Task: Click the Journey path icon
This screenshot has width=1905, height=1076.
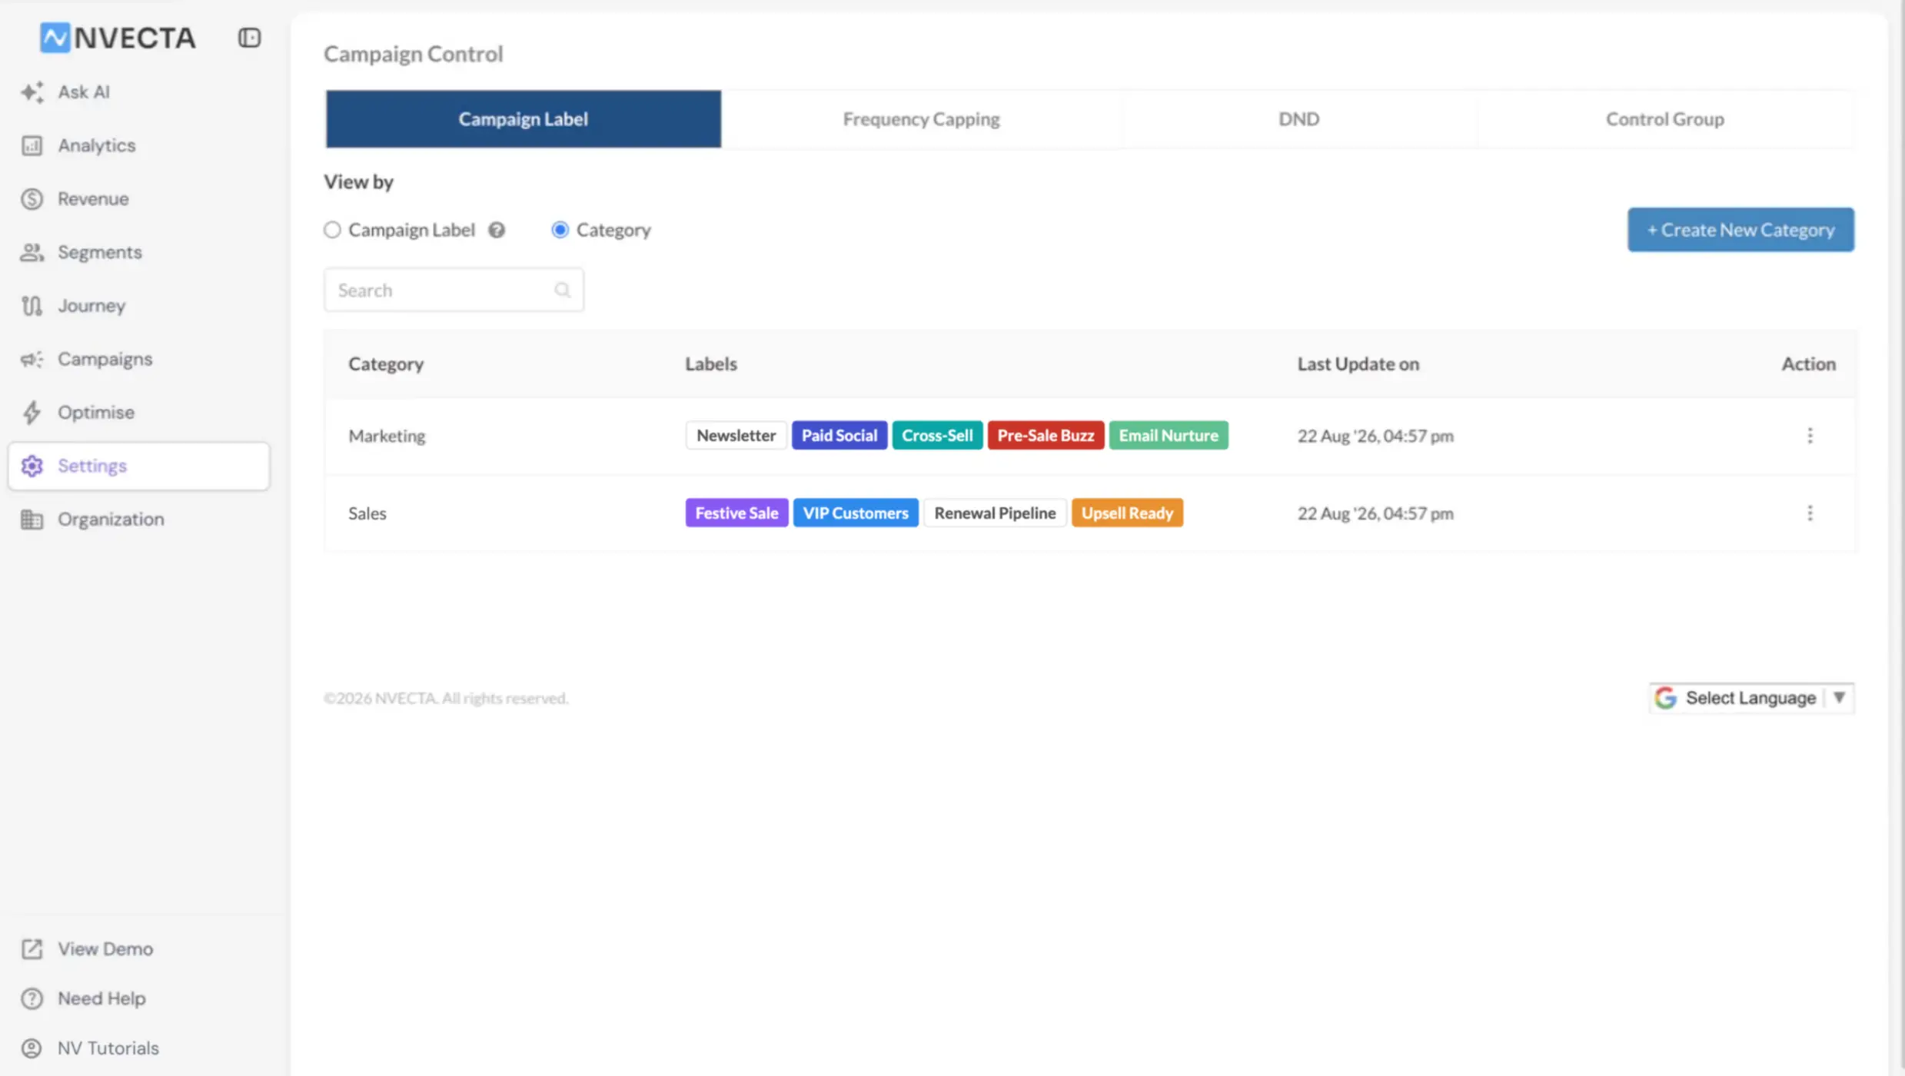Action: 32,306
